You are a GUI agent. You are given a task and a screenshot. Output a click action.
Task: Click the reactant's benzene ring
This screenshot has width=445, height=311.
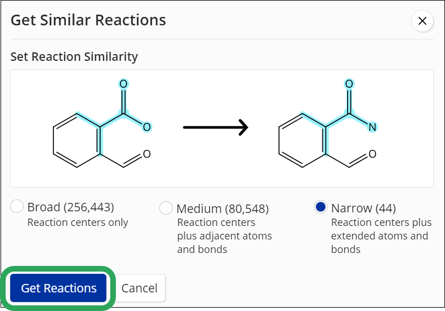[77, 140]
